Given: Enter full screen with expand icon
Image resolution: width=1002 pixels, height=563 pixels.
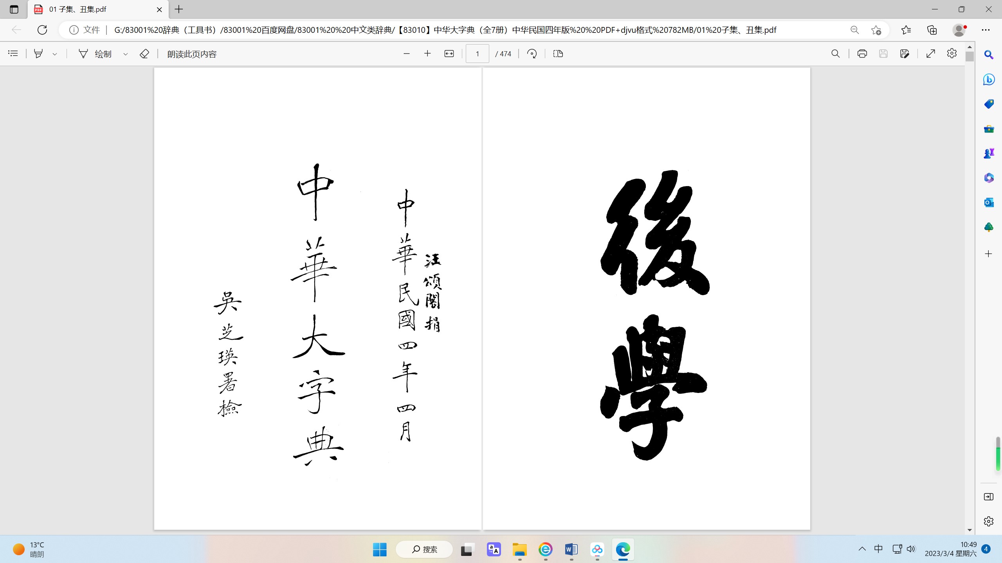Looking at the screenshot, I should tap(931, 54).
